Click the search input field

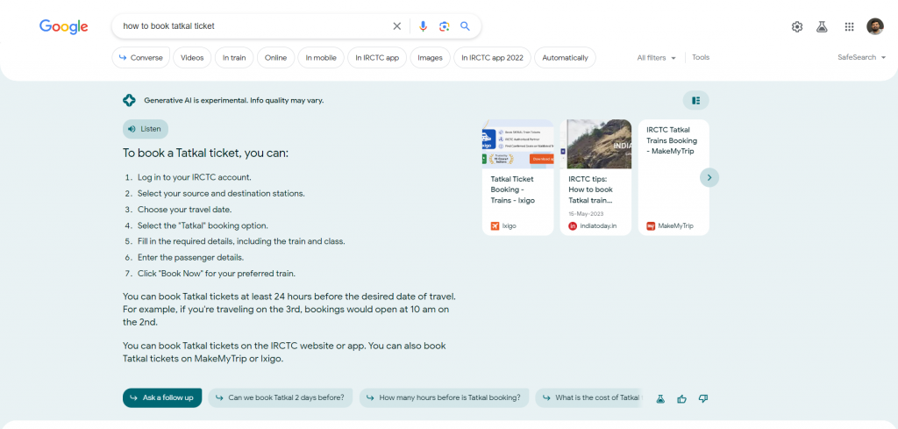click(x=250, y=26)
